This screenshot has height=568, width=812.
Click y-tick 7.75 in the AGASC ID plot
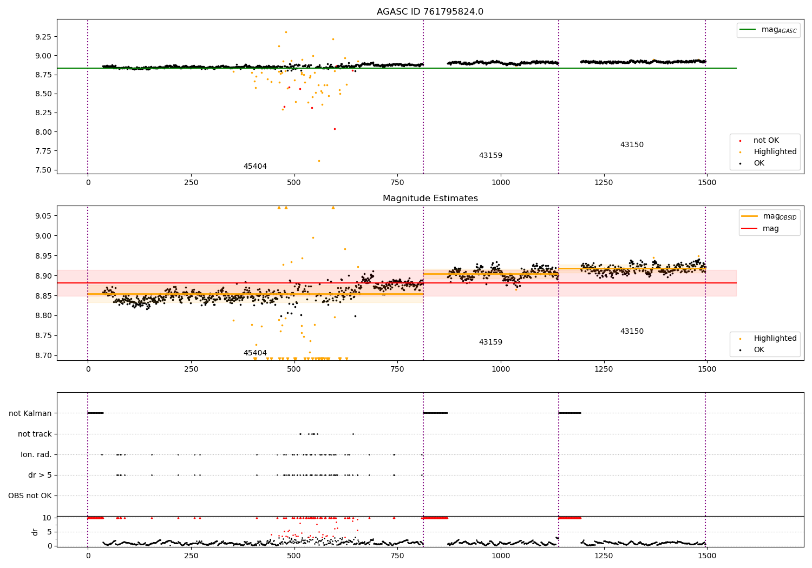43,151
